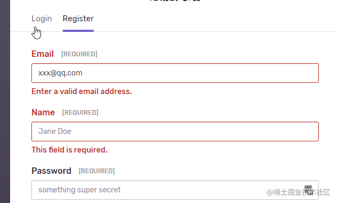Select the 'This field is required.' error

tap(69, 150)
